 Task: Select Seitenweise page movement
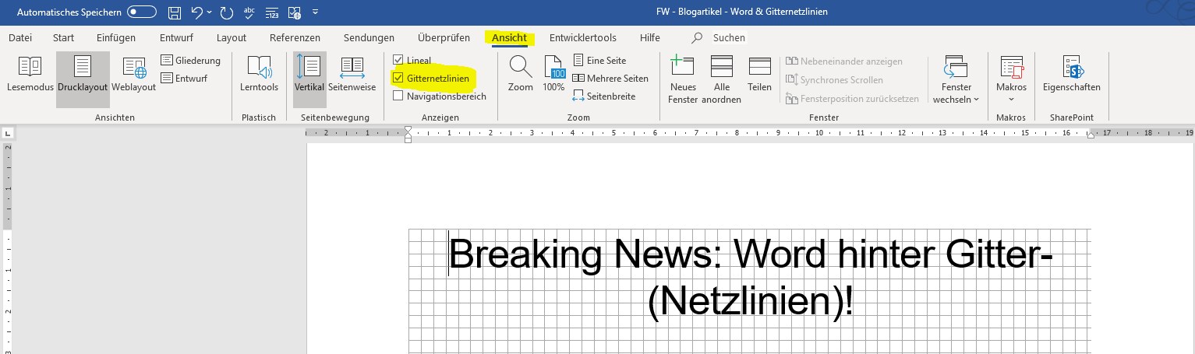[352, 75]
